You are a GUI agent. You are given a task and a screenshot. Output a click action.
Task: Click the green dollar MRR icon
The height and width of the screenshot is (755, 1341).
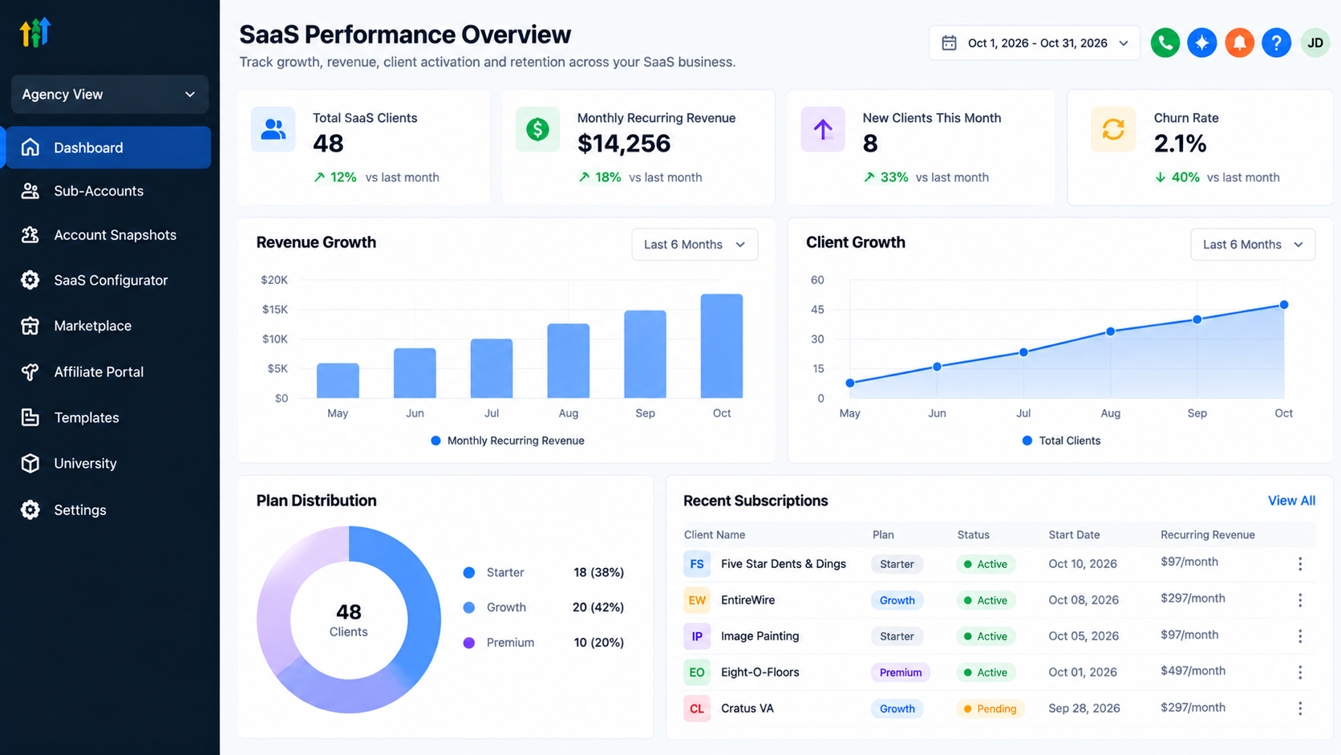[537, 129]
